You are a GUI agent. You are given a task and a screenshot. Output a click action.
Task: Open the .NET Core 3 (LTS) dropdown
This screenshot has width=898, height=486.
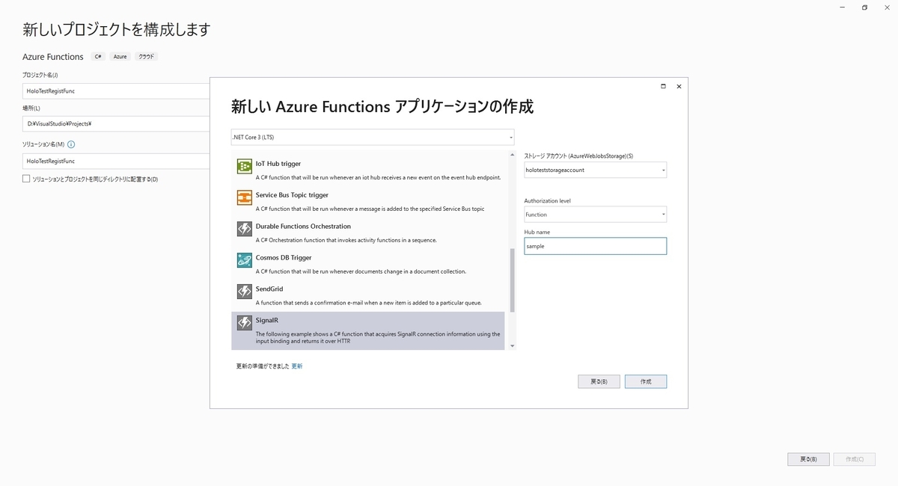[x=373, y=138]
